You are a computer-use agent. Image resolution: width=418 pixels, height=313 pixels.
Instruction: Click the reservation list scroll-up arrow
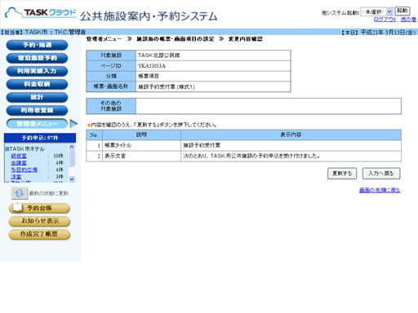tap(72, 147)
